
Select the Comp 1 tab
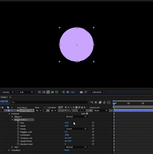pyautogui.click(x=4, y=97)
